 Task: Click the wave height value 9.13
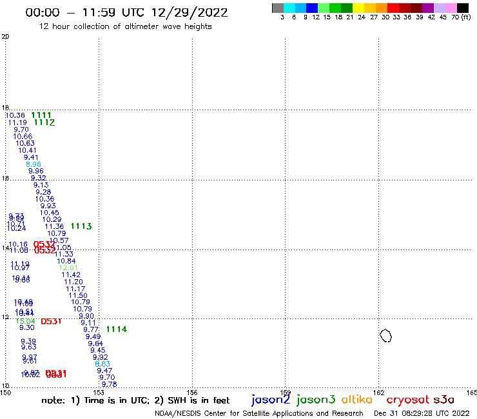[x=41, y=185]
